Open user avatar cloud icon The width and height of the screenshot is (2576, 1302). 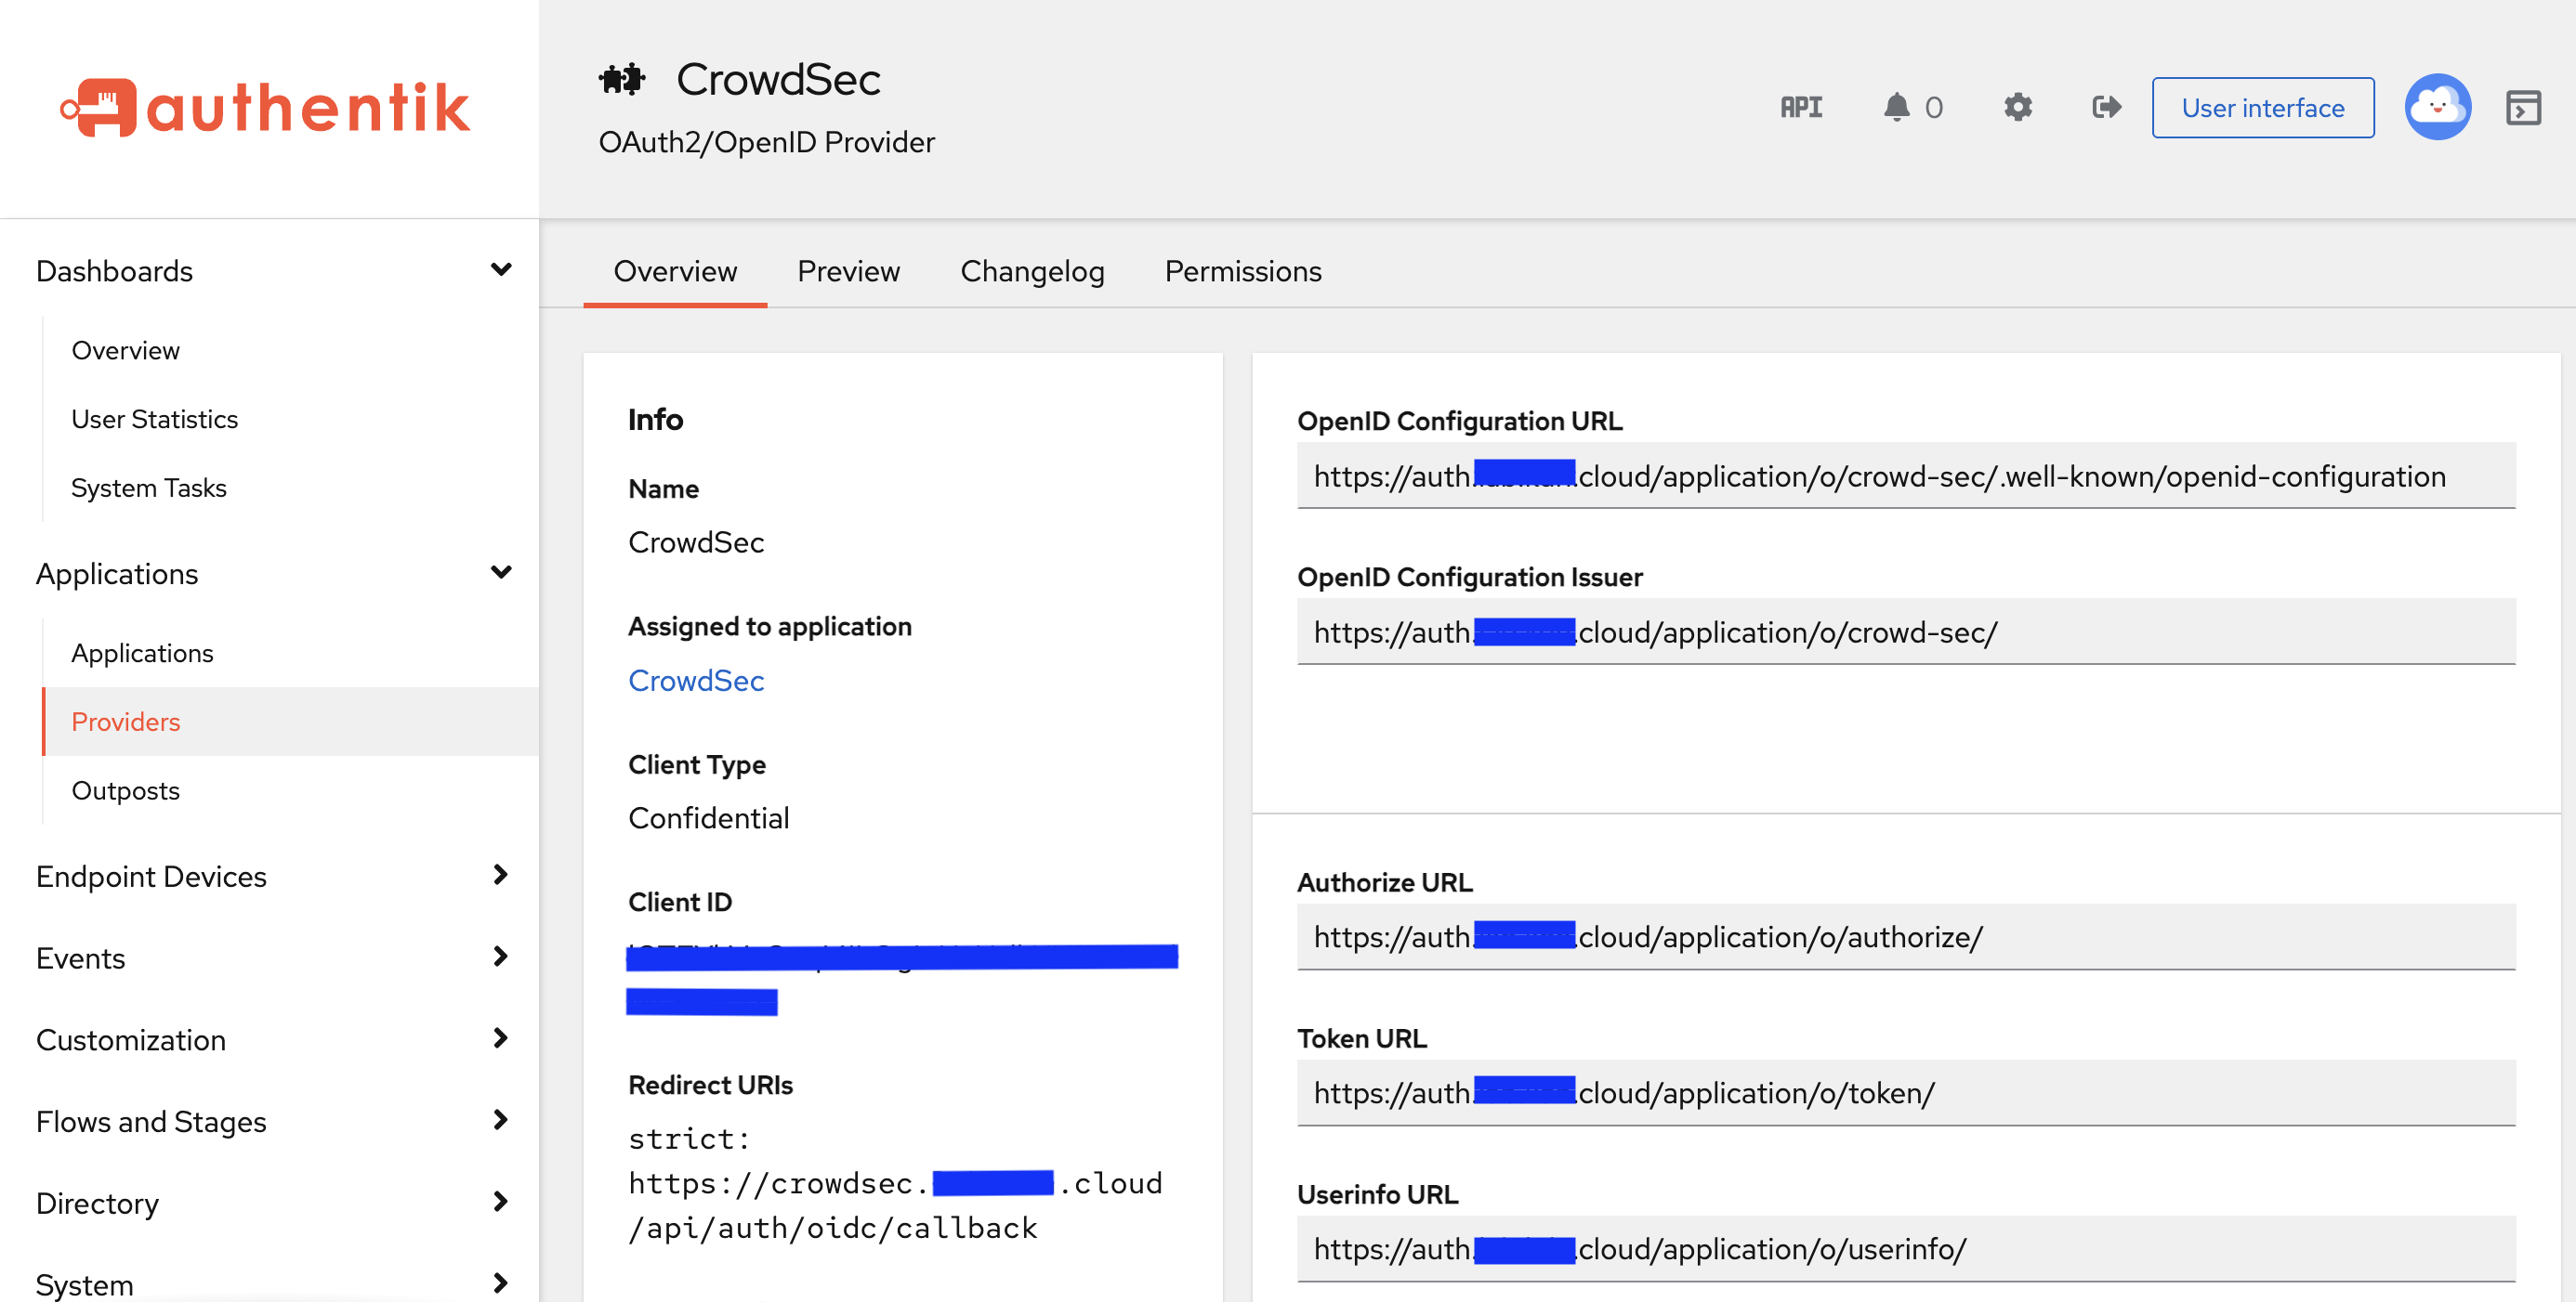(x=2437, y=107)
